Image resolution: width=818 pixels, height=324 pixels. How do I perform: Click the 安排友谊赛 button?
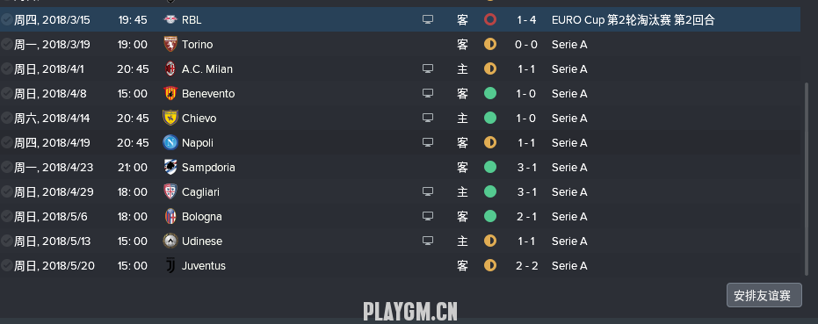(764, 295)
